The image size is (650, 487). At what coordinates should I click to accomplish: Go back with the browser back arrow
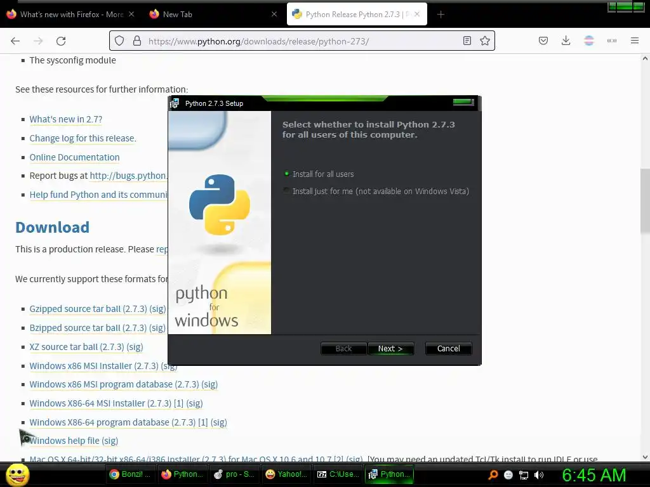15,41
